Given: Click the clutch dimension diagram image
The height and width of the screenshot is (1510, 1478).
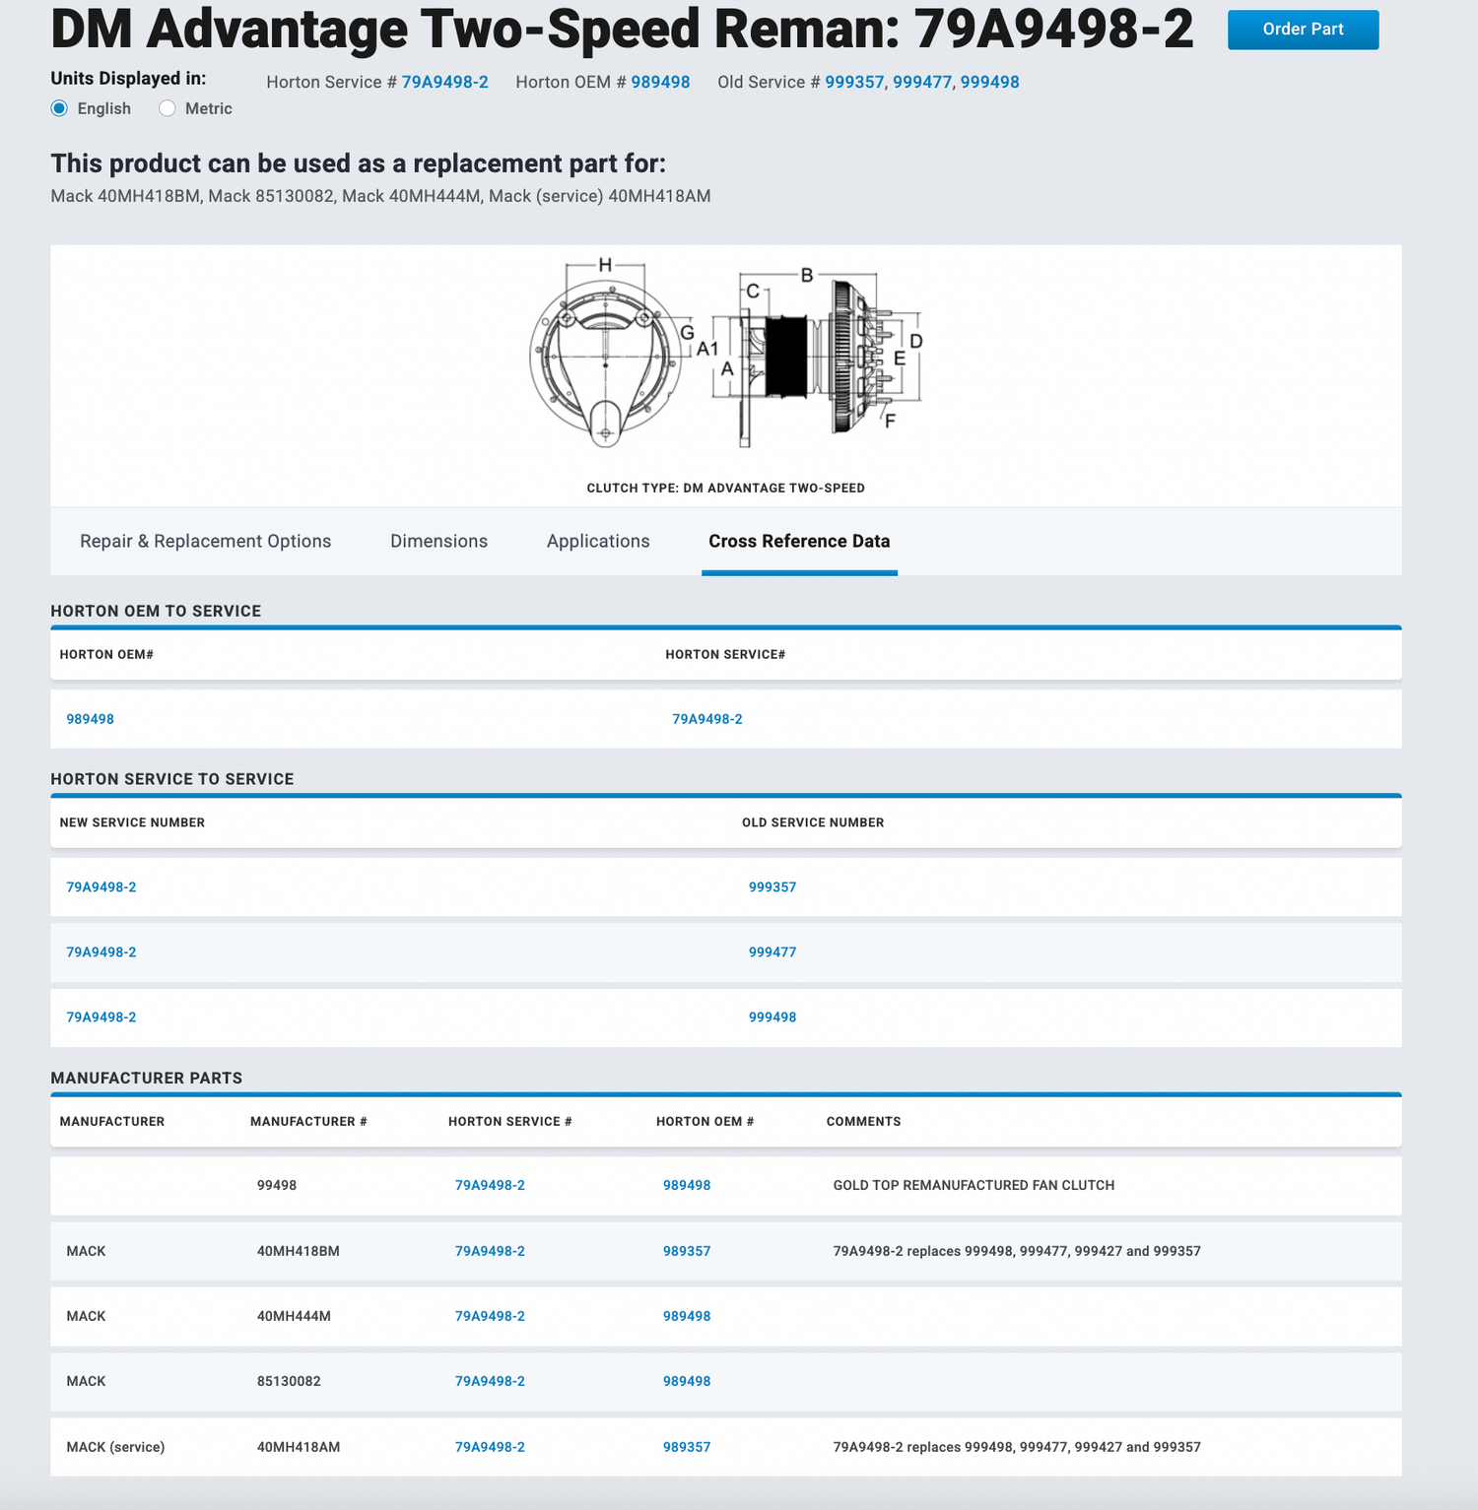Looking at the screenshot, I should click(726, 355).
